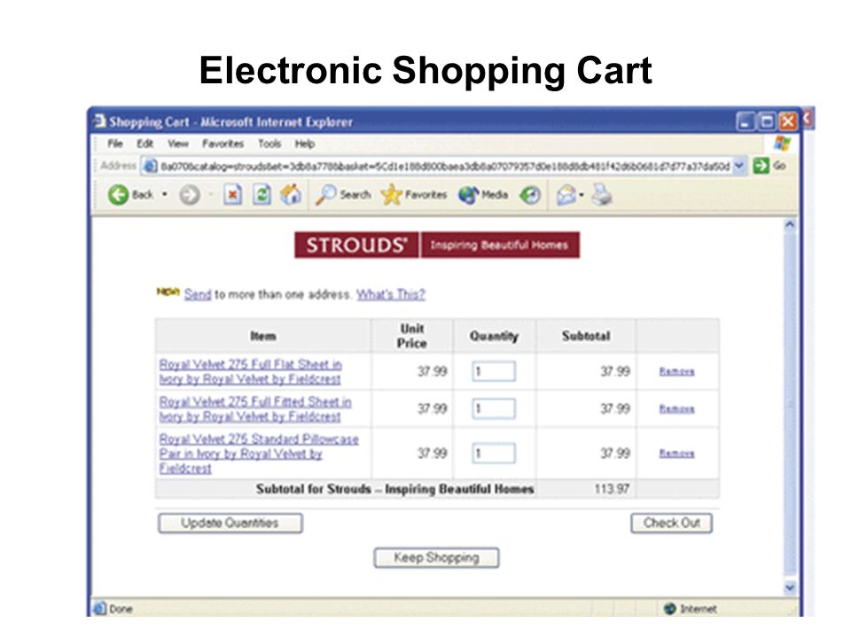Click the green Go arrow button
Screen dimensions: 851x638
(x=761, y=166)
